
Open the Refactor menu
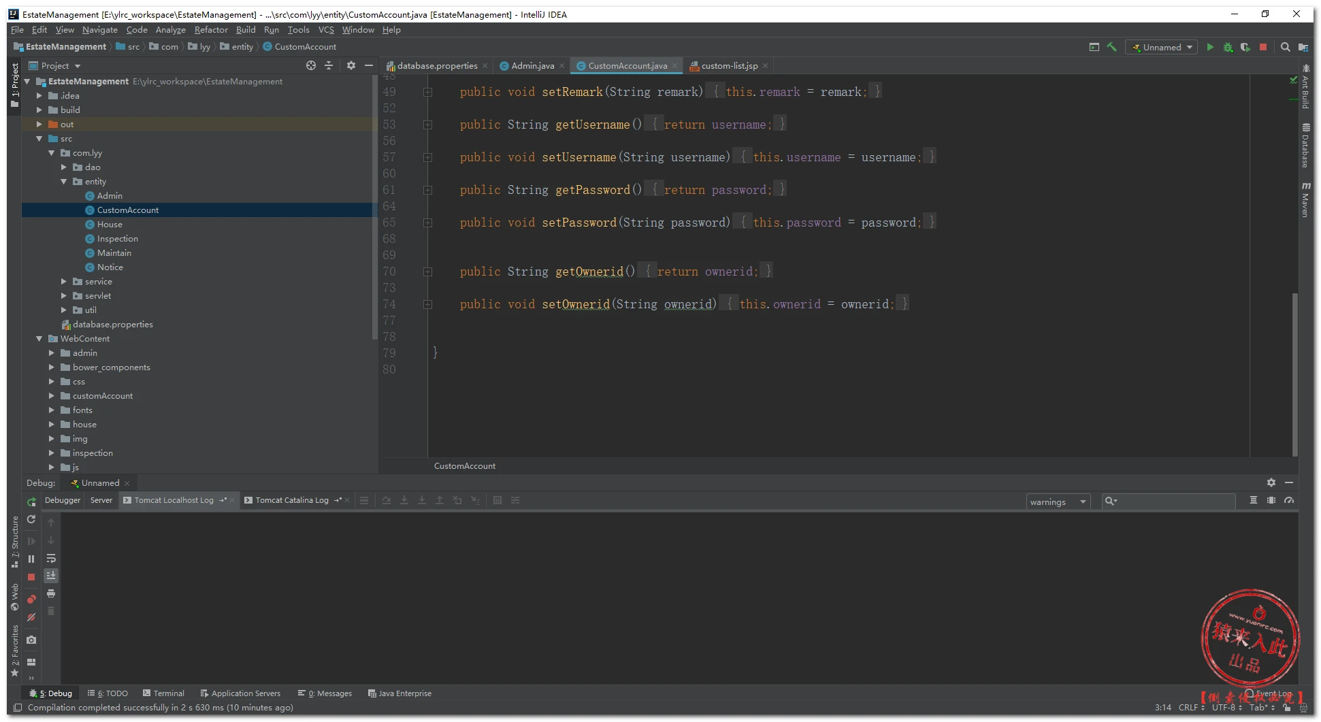tap(211, 30)
